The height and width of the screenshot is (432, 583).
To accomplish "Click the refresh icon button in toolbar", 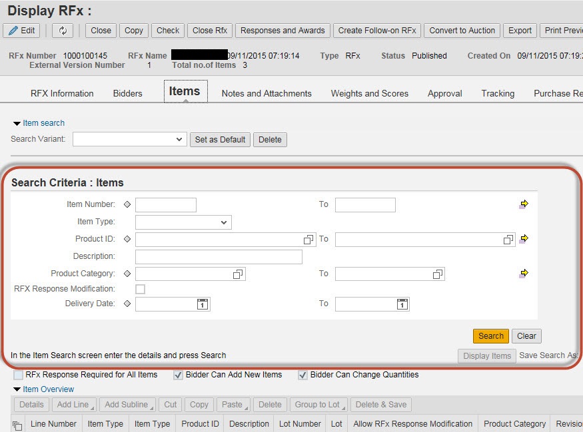I will click(63, 31).
